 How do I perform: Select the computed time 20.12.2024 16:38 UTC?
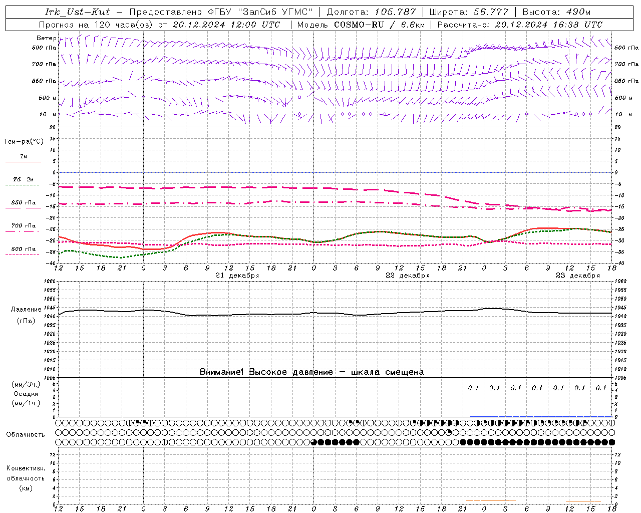(x=549, y=25)
